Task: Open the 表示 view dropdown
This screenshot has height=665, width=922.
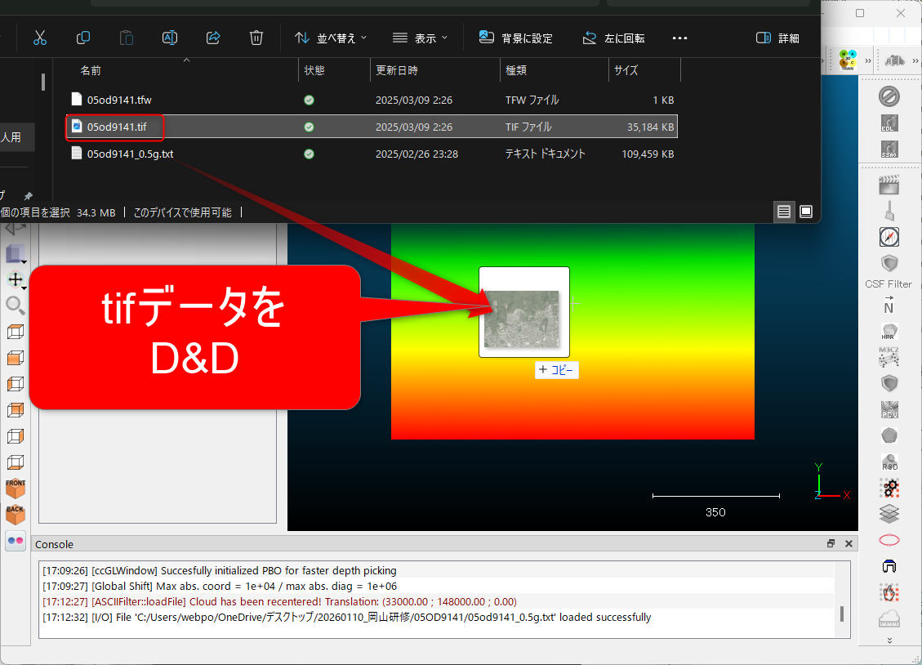Action: coord(420,38)
